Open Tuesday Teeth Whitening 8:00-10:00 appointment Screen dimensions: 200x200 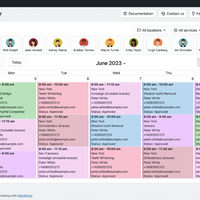tap(63, 98)
